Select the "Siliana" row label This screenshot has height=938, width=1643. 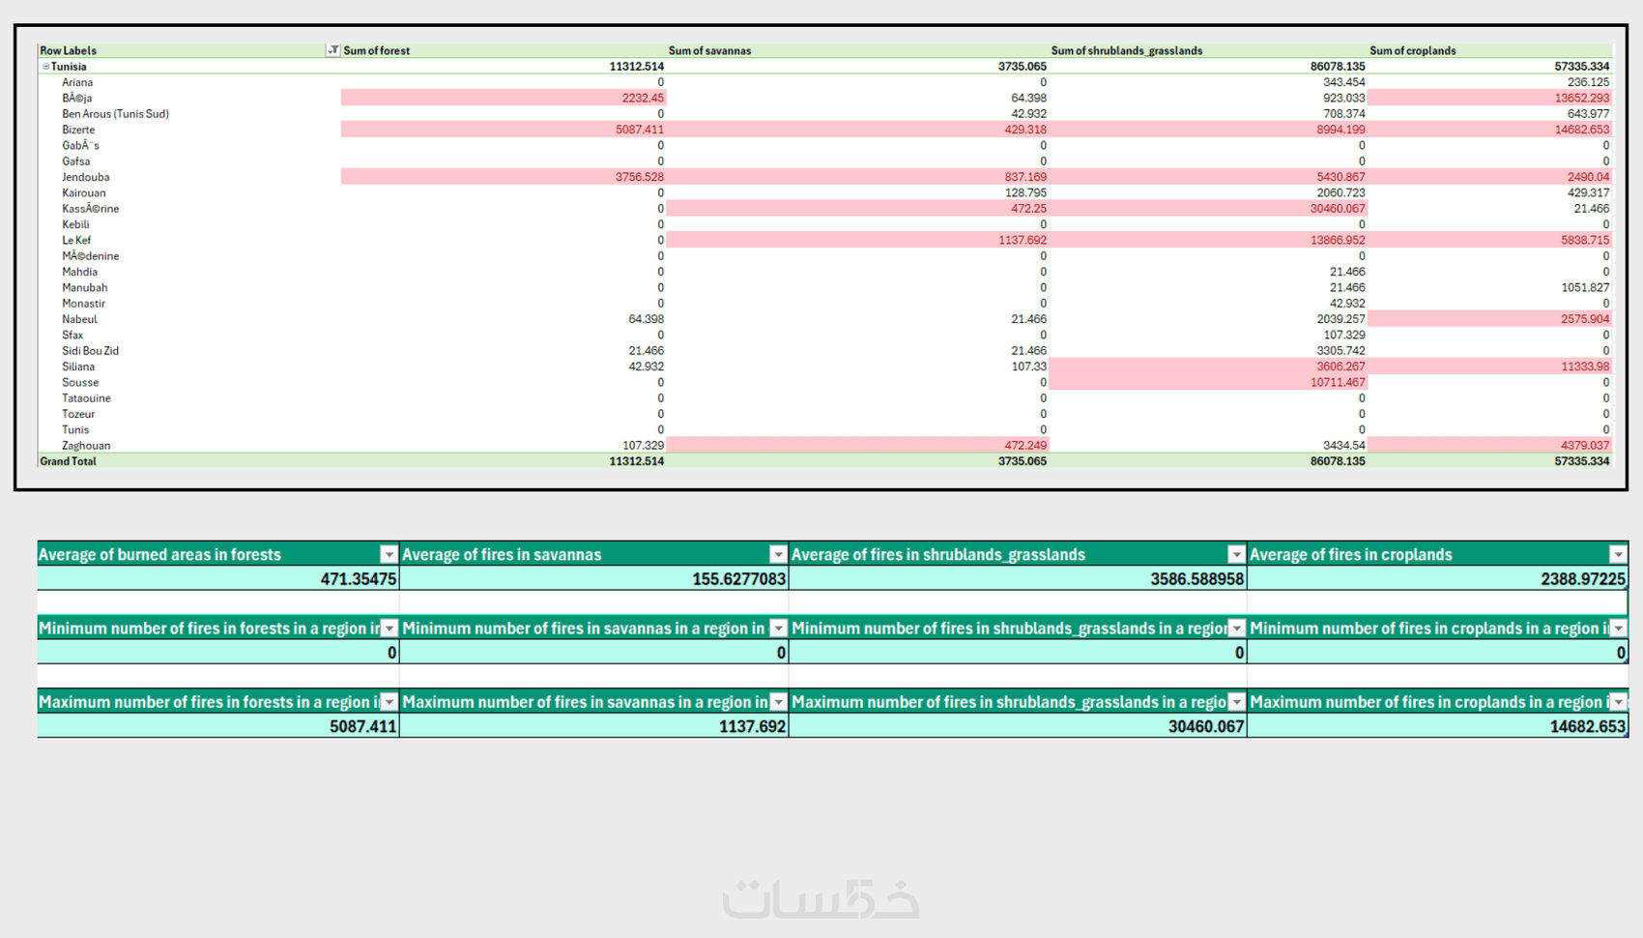point(78,366)
